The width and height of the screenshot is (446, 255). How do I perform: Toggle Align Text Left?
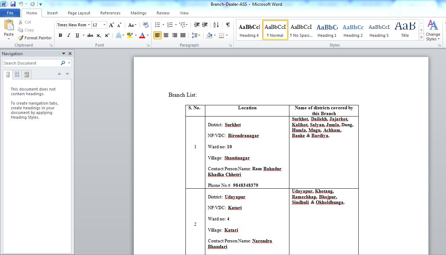157,35
